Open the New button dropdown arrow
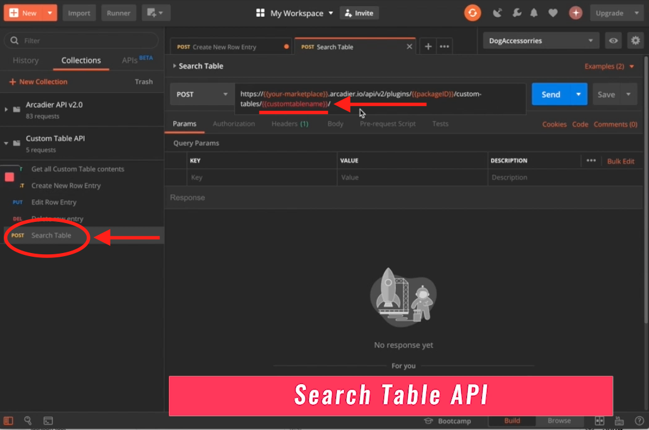Viewport: 649px width, 430px height. (50, 13)
